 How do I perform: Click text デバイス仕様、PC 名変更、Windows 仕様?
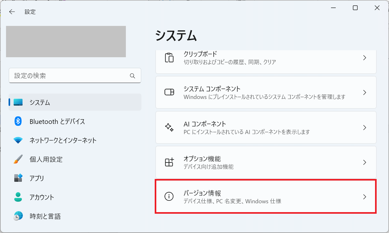(x=232, y=201)
